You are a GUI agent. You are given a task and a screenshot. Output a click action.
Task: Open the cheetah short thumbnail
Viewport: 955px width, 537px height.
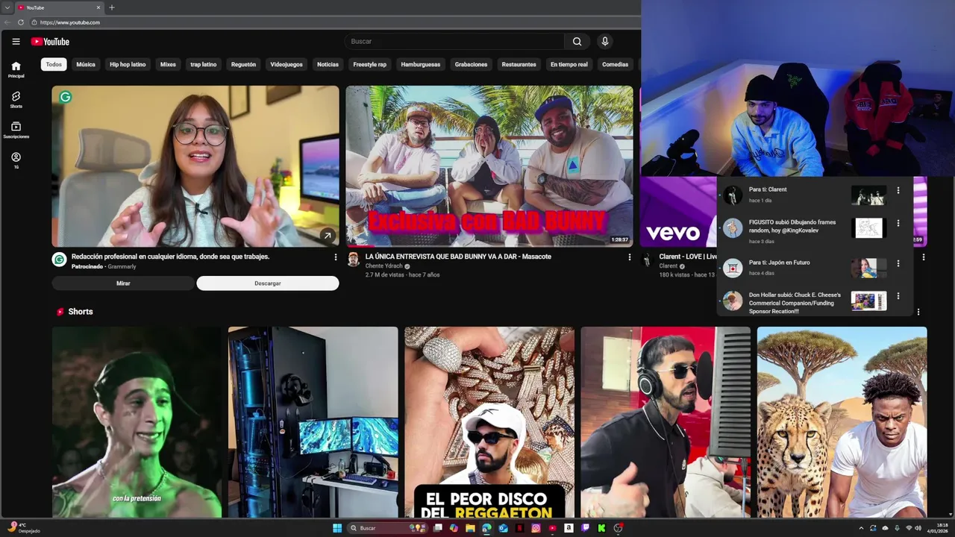[x=842, y=422]
